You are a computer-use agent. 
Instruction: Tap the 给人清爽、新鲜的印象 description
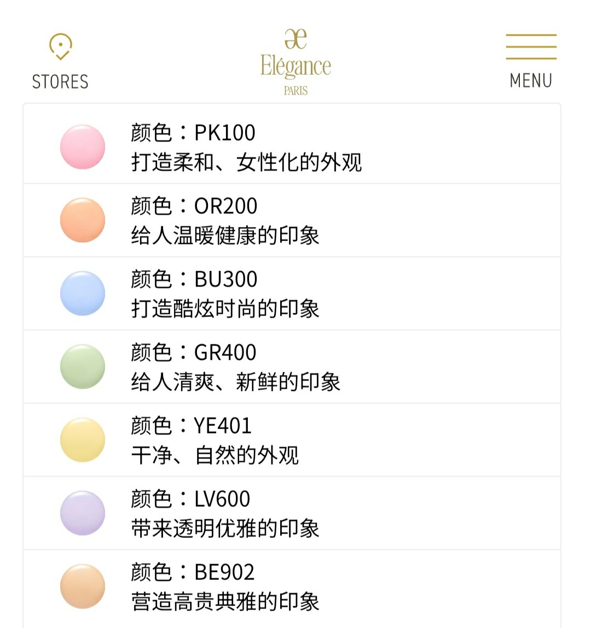236,382
